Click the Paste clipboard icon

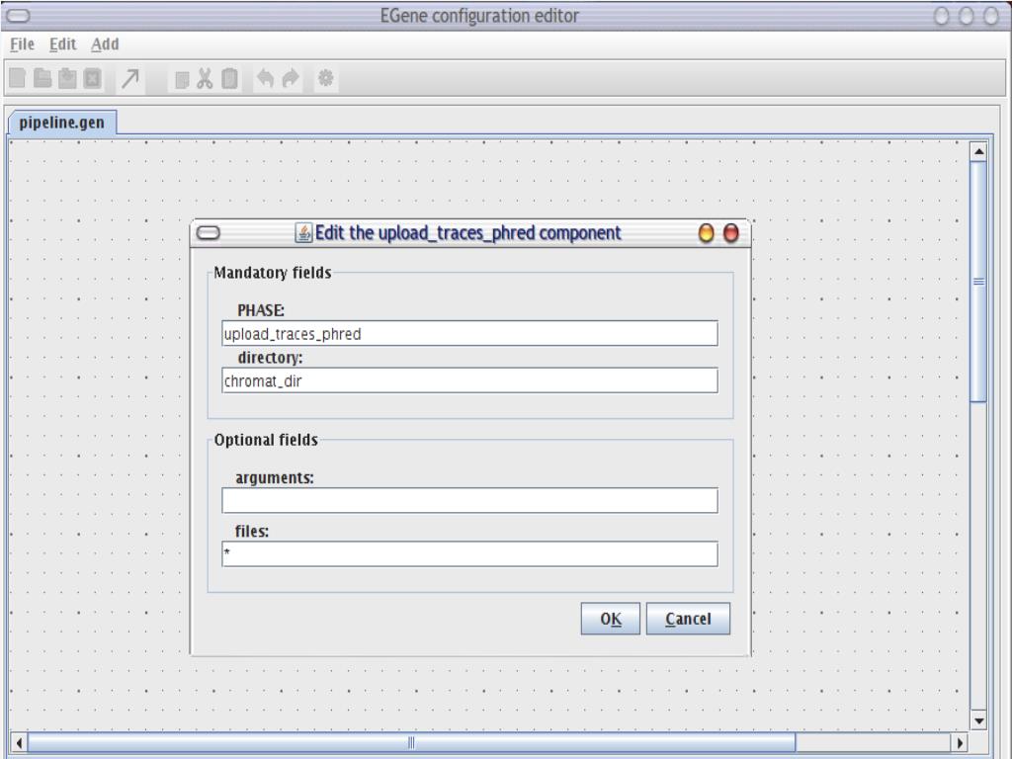click(229, 79)
